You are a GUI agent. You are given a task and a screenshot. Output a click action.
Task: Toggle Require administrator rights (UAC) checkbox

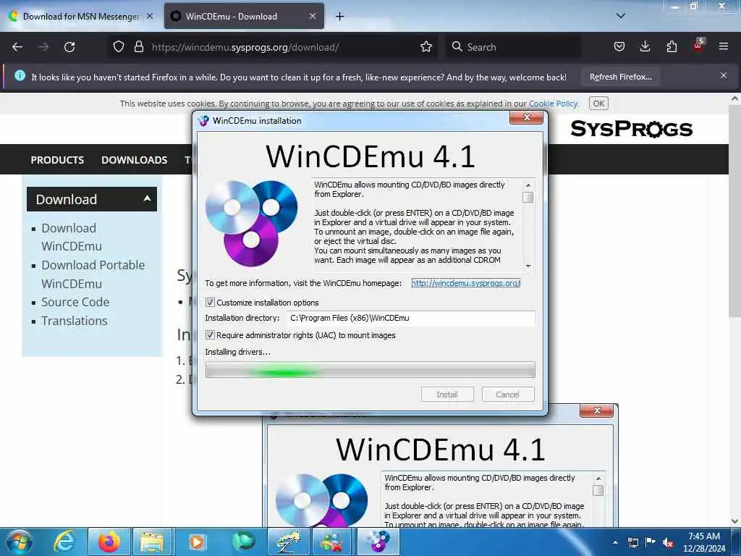(211, 335)
